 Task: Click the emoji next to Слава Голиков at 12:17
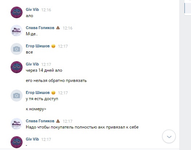[x=58, y=121]
